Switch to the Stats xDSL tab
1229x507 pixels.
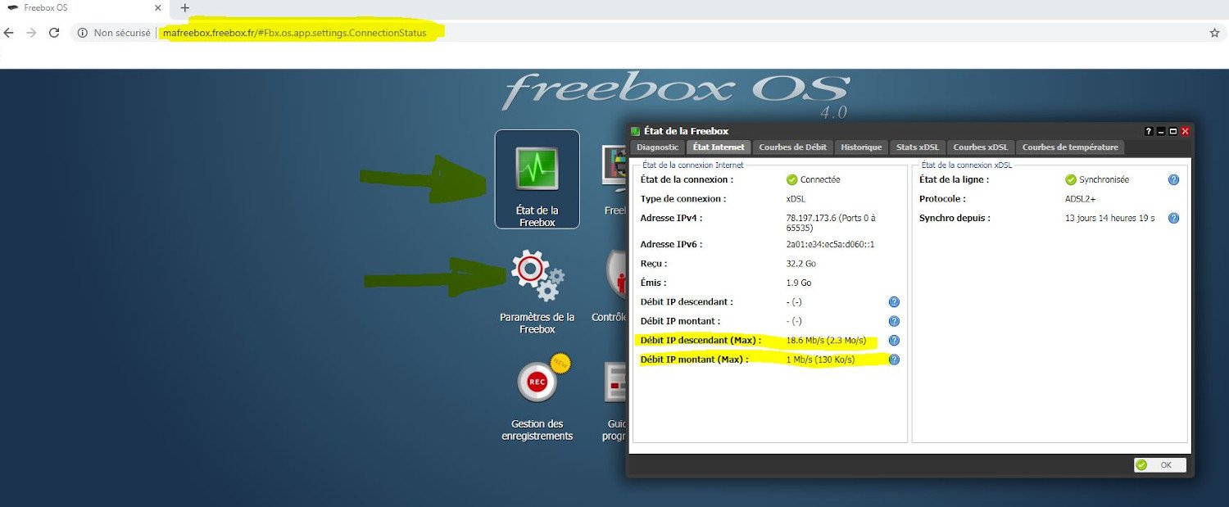click(x=917, y=147)
